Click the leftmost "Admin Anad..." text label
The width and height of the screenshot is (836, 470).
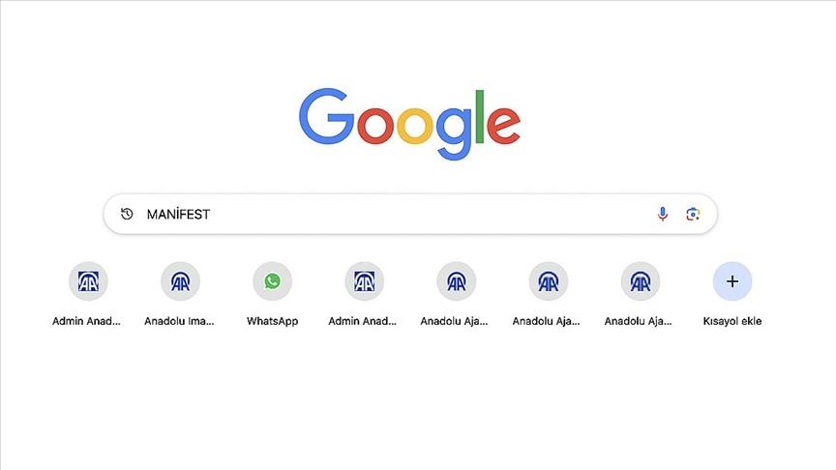point(86,321)
